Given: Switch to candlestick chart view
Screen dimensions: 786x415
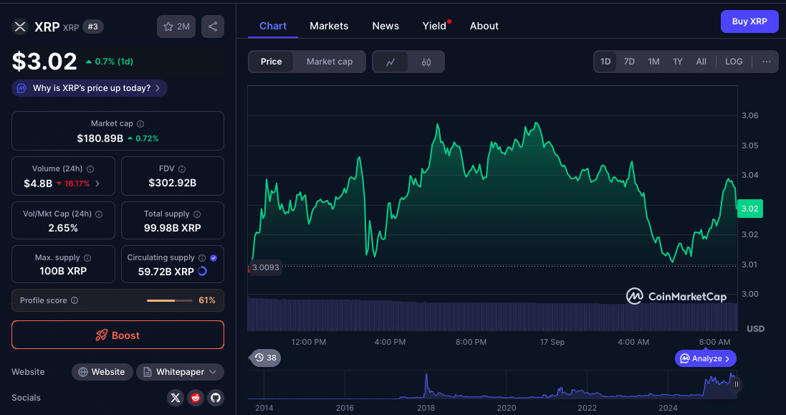Looking at the screenshot, I should pos(426,62).
